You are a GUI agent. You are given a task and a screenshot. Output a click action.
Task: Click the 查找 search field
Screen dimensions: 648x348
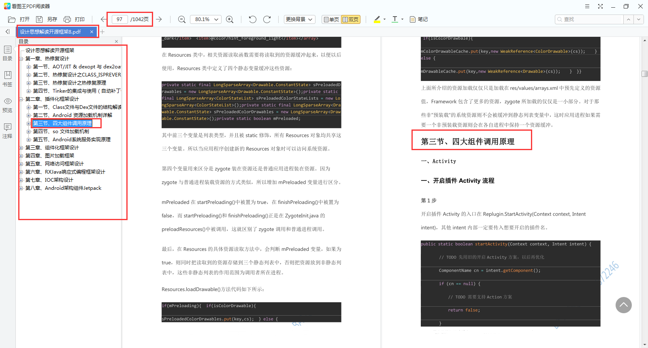(589, 19)
